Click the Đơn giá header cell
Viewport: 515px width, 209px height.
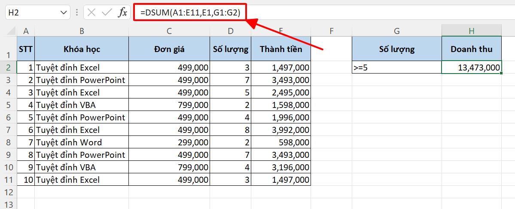pos(169,49)
